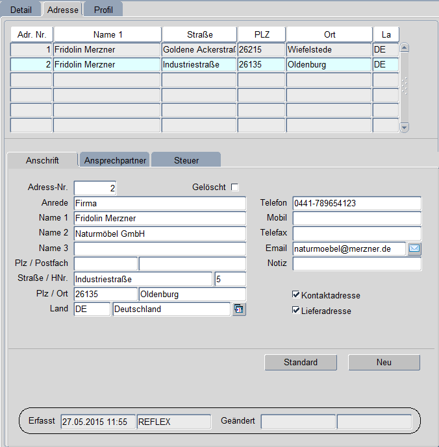Open the Steuer tab
This screenshot has width=439, height=447.
pyautogui.click(x=186, y=160)
